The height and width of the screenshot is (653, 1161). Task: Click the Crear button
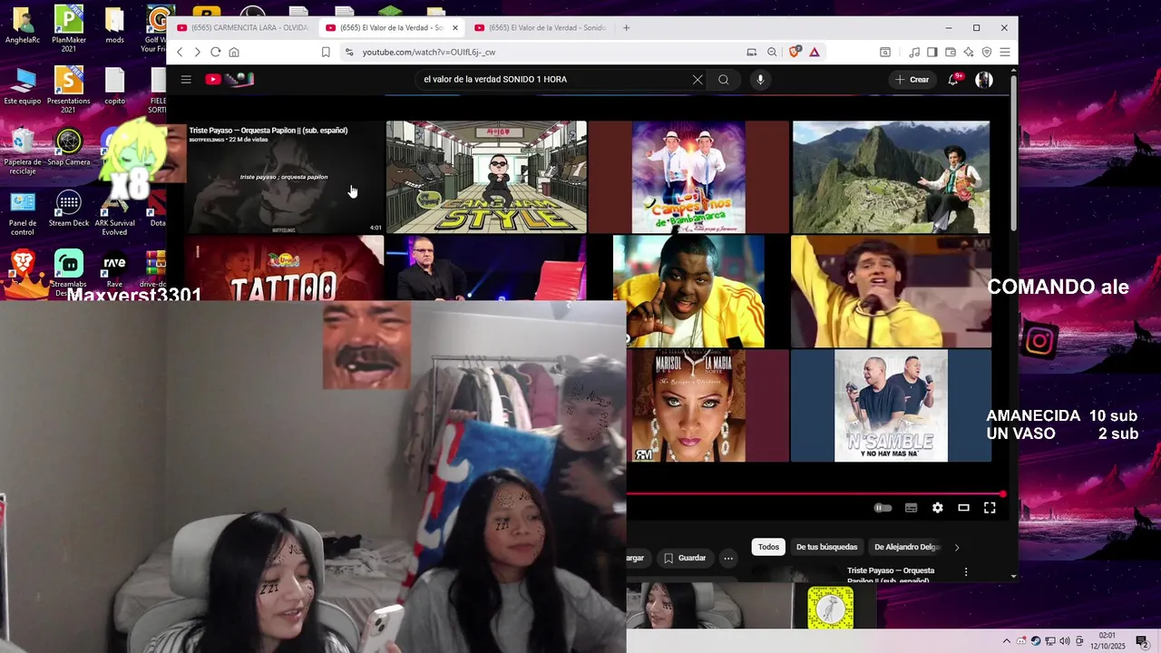(x=912, y=80)
